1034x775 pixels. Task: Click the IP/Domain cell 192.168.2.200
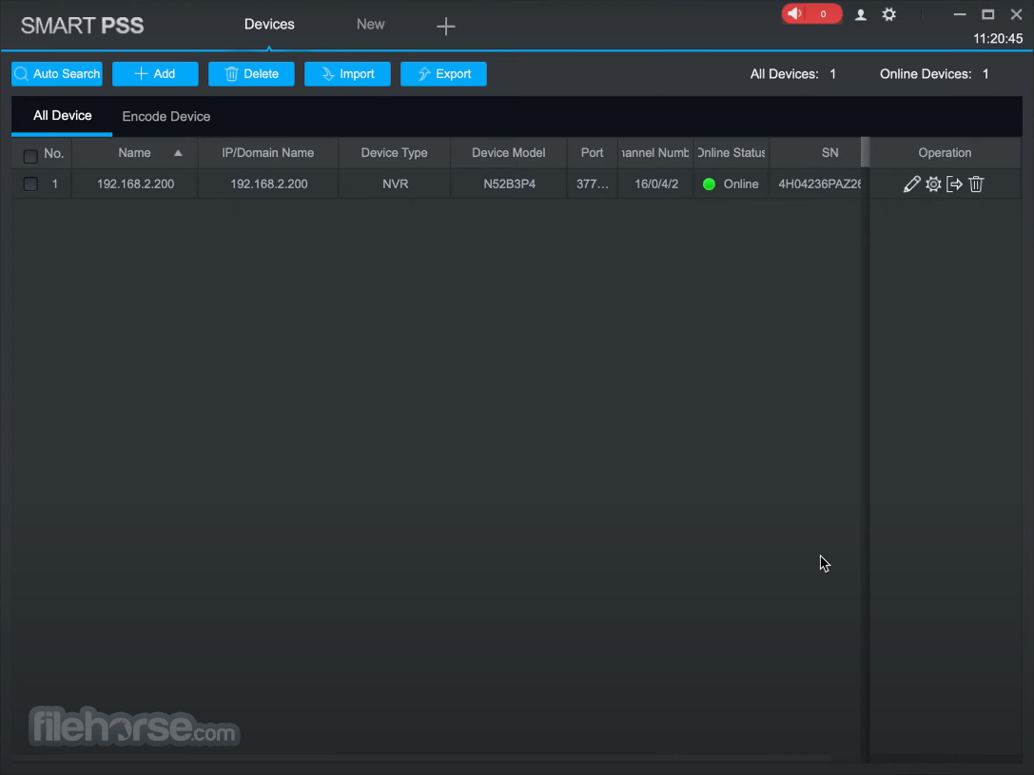point(268,184)
